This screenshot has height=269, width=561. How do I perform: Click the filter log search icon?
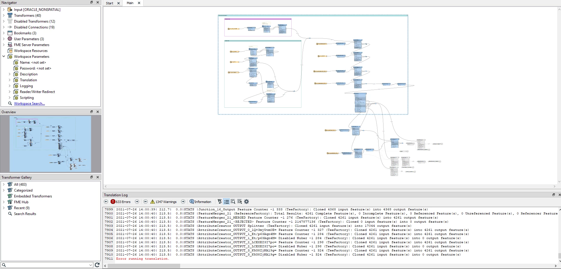click(240, 202)
